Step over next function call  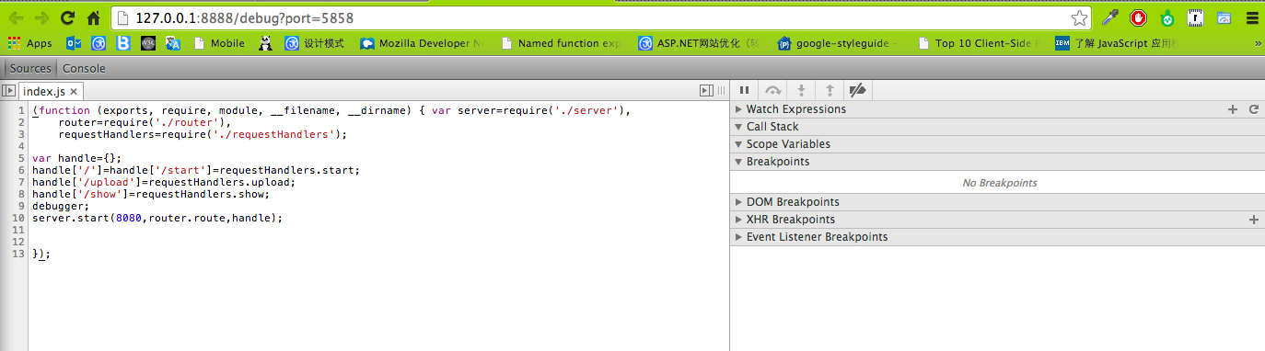point(773,90)
